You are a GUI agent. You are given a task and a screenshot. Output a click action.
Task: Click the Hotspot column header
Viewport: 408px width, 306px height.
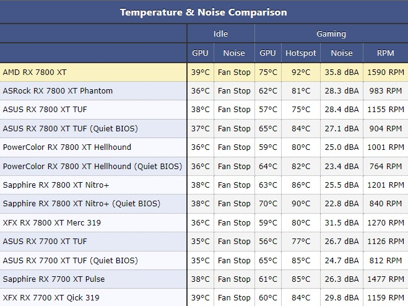300,53
